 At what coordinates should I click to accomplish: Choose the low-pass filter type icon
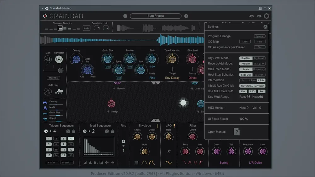[184, 163]
